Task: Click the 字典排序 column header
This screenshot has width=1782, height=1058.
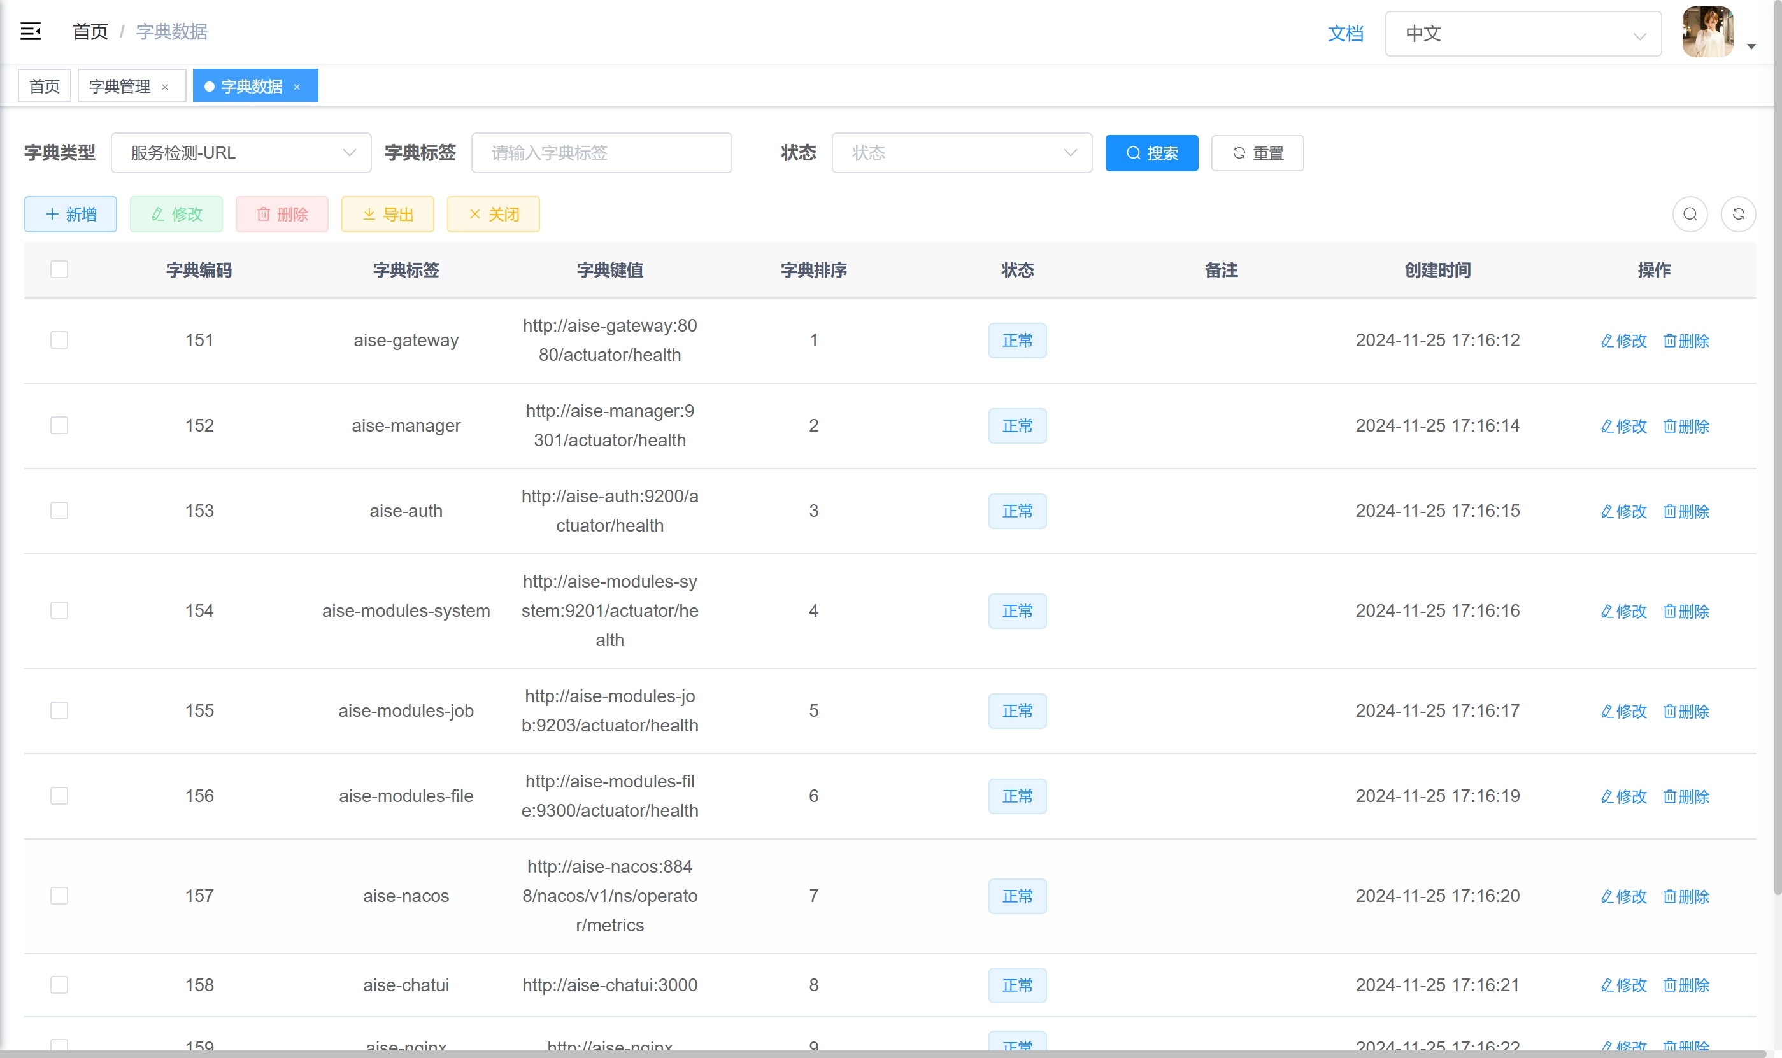Action: [813, 270]
